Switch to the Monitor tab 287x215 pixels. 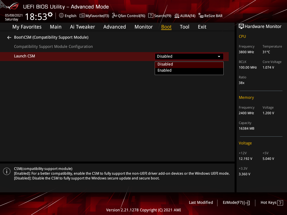pyautogui.click(x=143, y=27)
